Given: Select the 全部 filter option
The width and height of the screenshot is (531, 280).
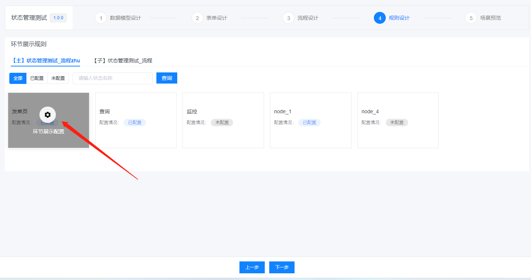Looking at the screenshot, I should coord(18,78).
